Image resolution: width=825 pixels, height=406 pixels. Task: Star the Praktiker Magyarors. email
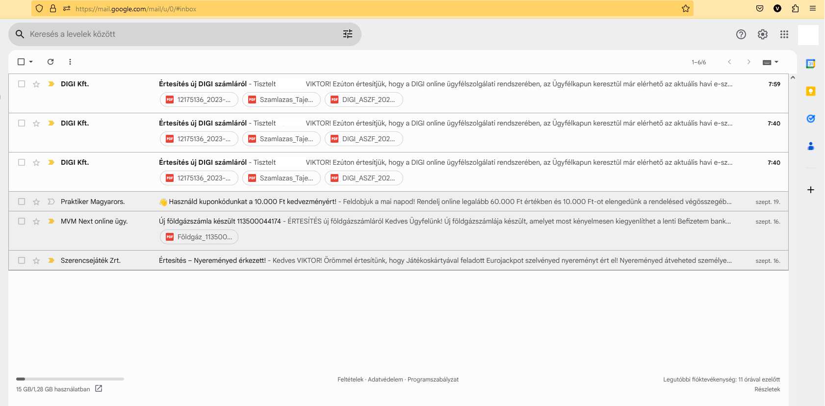tap(36, 202)
